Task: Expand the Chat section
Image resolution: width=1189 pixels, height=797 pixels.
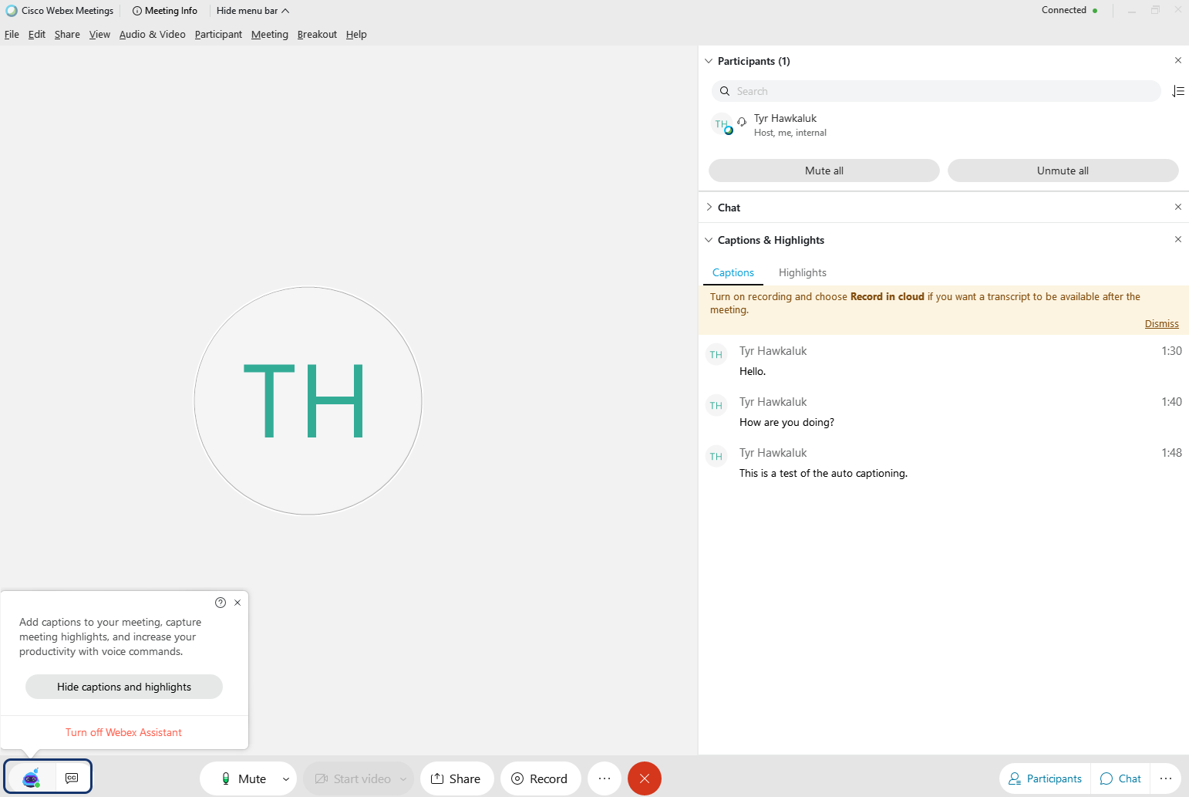Action: click(709, 207)
